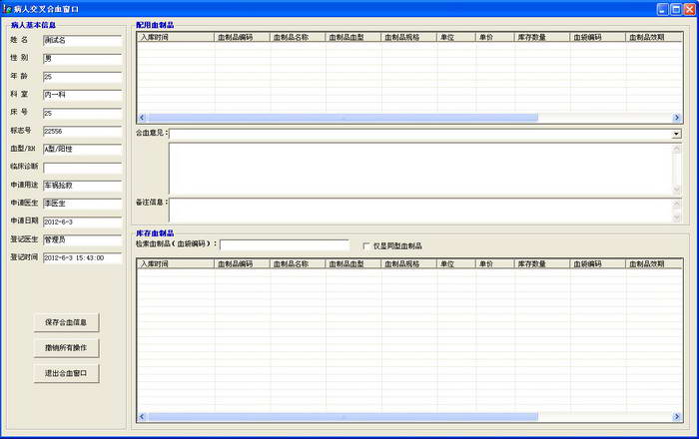The width and height of the screenshot is (699, 439).
Task: Click 血袋编码 column header in 库存血制品 table
Action: coord(598,264)
